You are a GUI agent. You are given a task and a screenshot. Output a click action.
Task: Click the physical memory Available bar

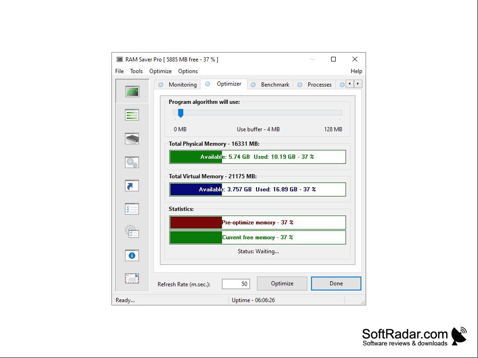coord(257,157)
